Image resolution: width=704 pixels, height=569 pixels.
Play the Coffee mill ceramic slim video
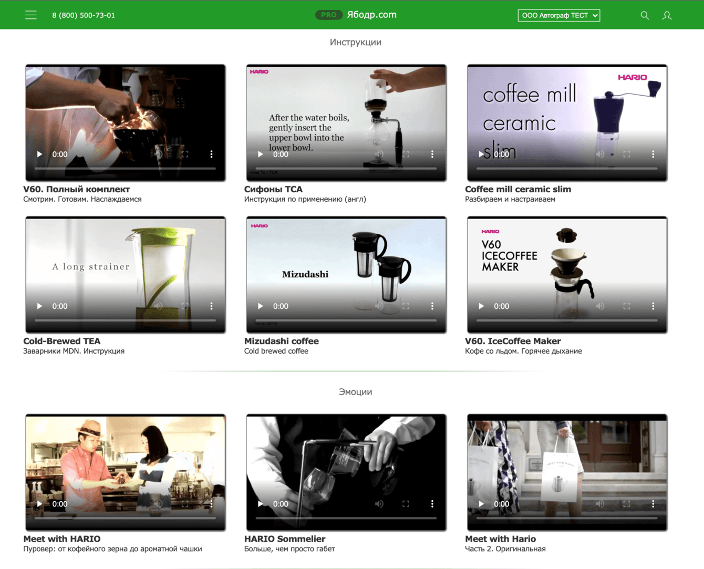pyautogui.click(x=481, y=154)
